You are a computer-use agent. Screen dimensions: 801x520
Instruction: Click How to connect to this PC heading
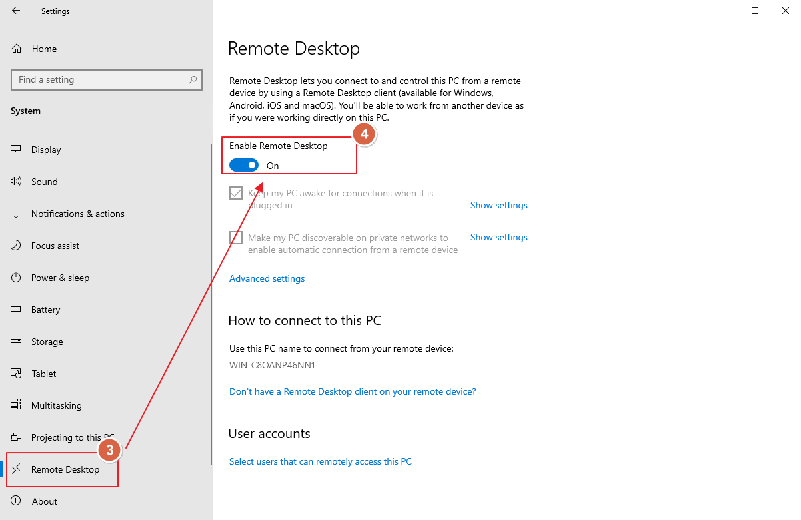(305, 320)
